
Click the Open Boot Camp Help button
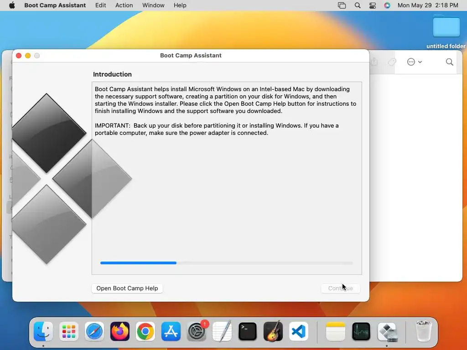coord(127,288)
